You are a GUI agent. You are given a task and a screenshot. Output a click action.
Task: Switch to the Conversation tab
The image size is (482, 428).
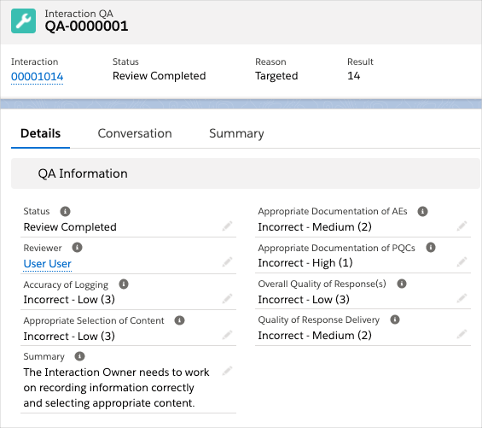click(135, 133)
